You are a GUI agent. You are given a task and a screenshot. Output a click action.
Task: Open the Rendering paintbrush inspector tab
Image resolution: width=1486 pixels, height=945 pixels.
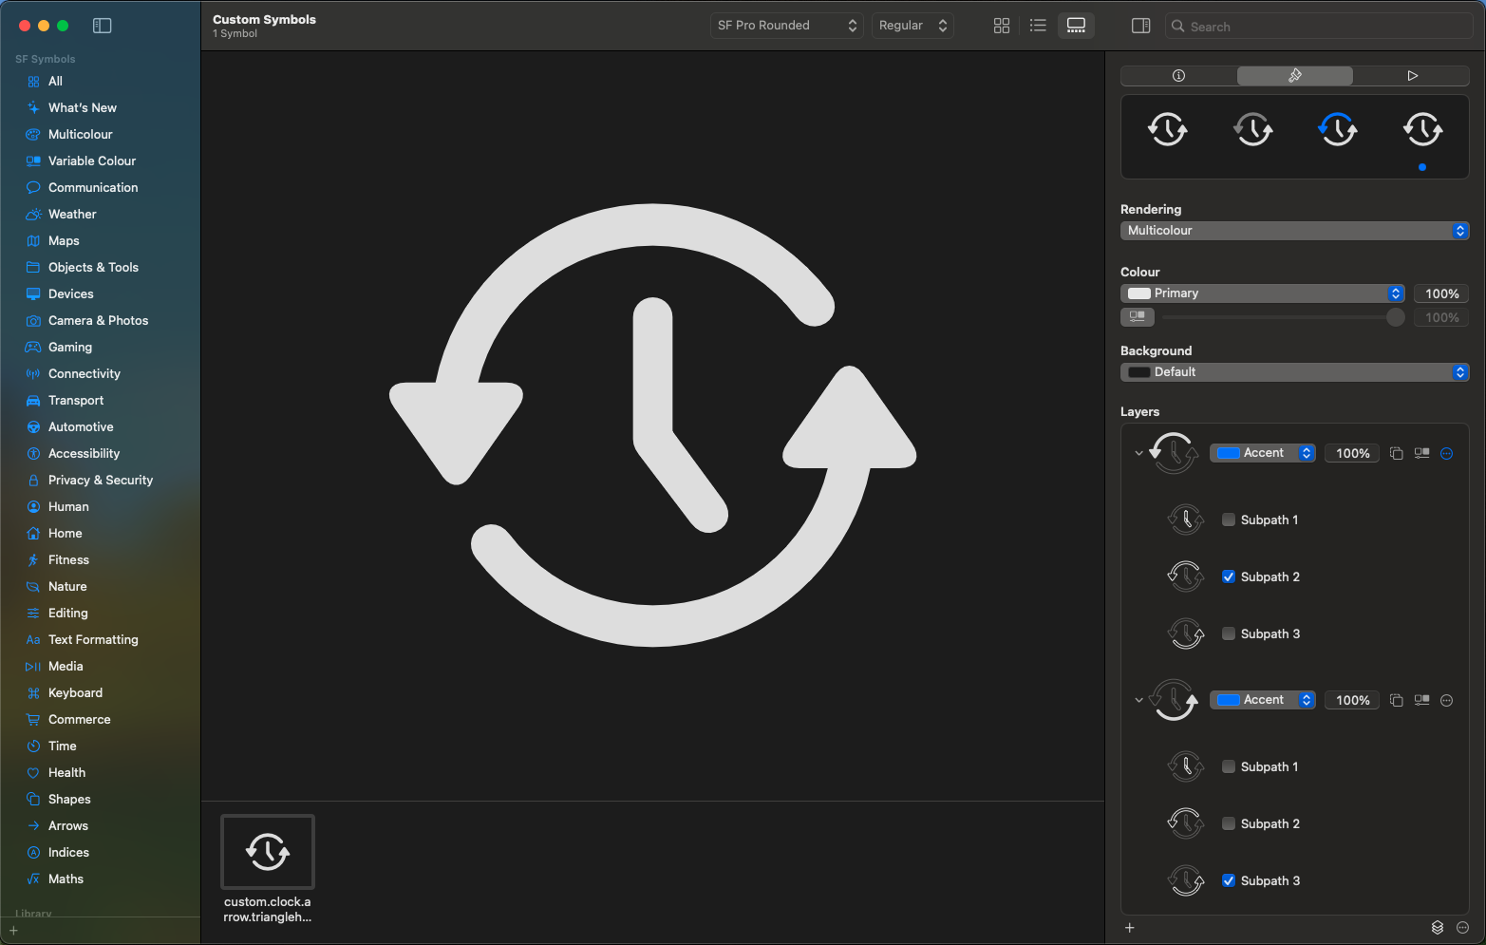[1295, 76]
